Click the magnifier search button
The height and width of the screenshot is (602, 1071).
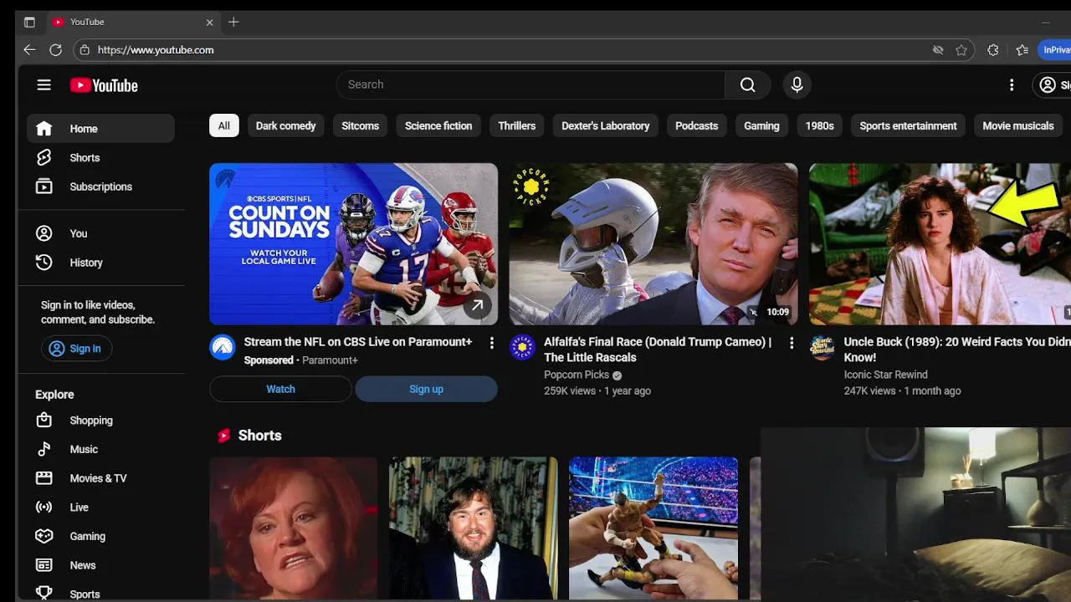(x=747, y=84)
